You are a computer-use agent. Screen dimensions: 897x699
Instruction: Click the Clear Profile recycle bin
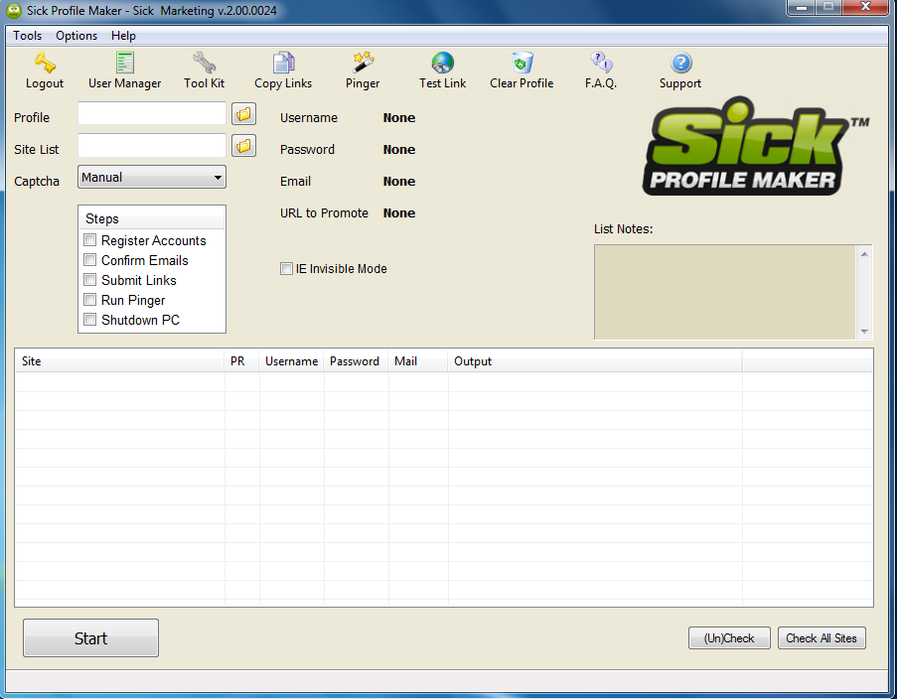click(x=522, y=63)
